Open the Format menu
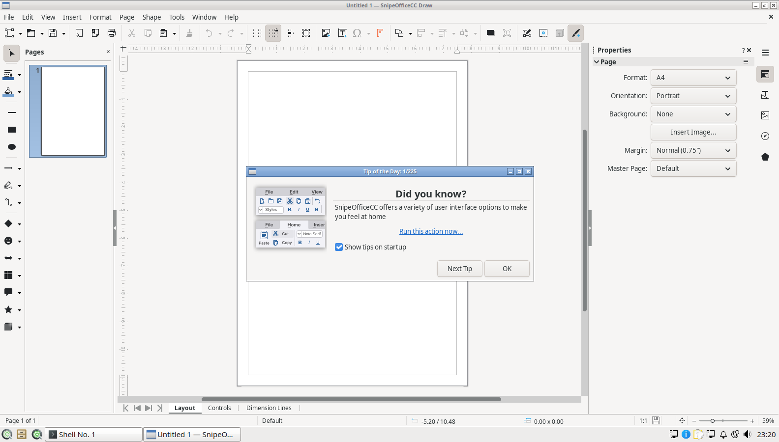 [x=100, y=17]
